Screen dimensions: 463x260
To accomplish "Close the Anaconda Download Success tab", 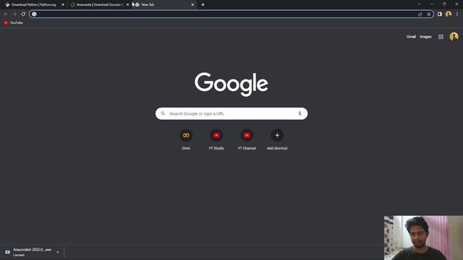I will pos(127,5).
